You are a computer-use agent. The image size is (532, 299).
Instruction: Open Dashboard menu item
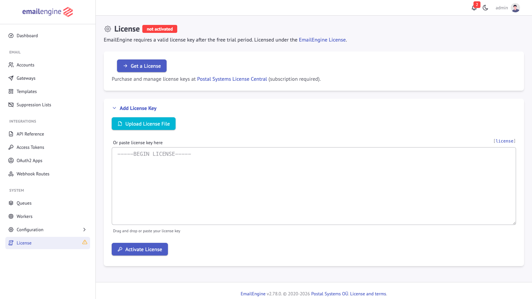coord(48,36)
